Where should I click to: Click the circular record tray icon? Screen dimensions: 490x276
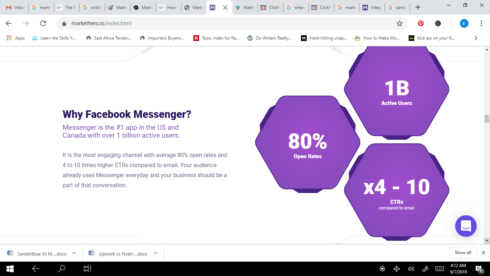382,269
